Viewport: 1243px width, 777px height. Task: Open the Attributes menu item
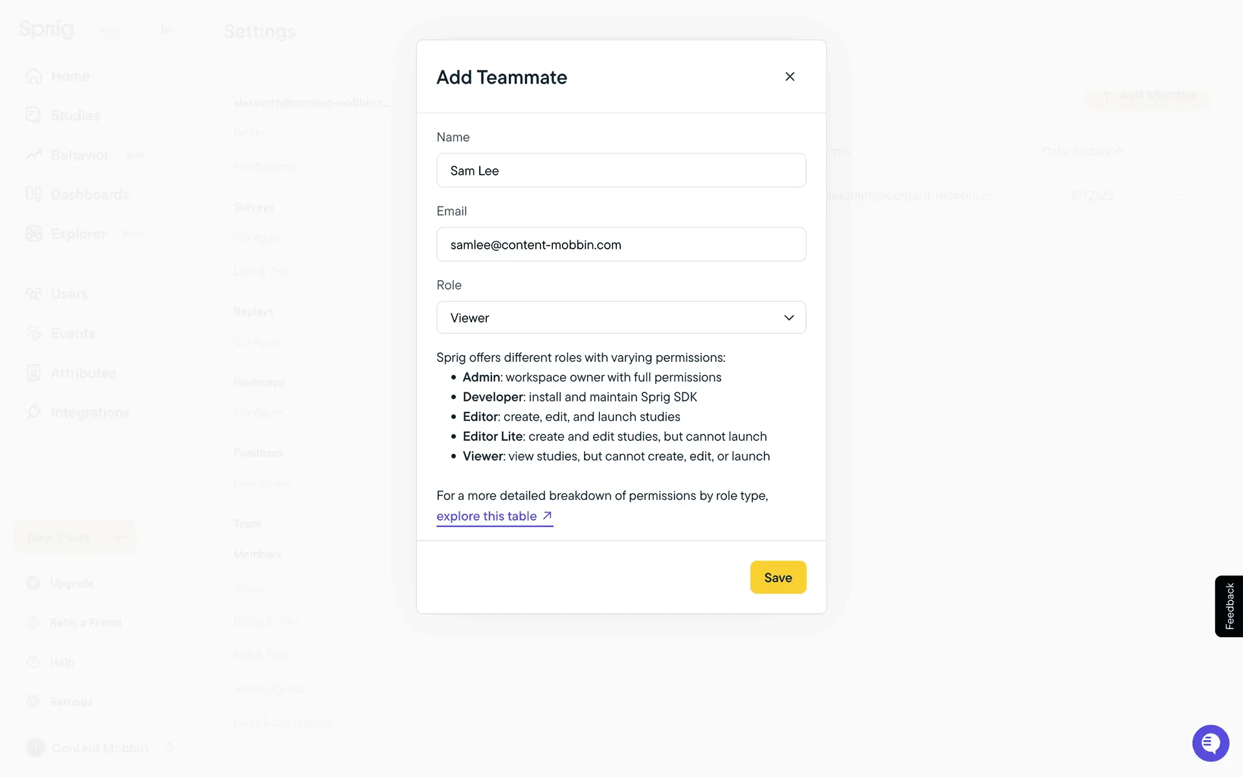tap(83, 373)
